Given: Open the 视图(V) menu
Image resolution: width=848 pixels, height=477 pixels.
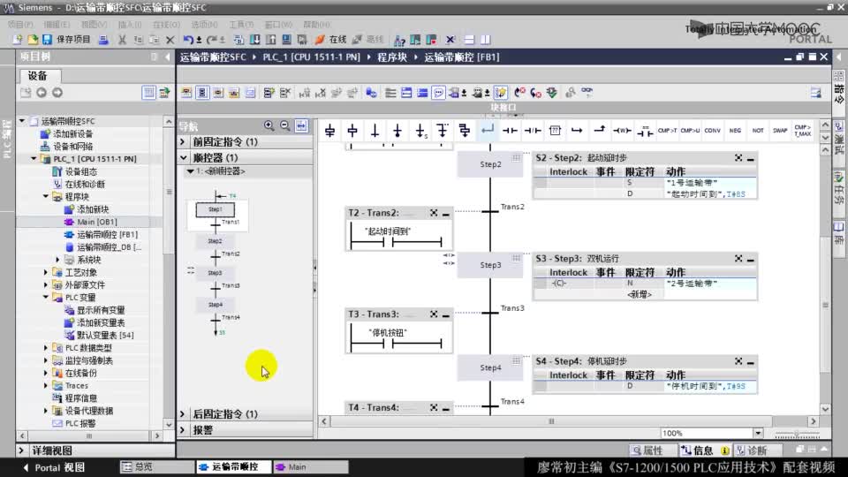Looking at the screenshot, I should coord(94,25).
